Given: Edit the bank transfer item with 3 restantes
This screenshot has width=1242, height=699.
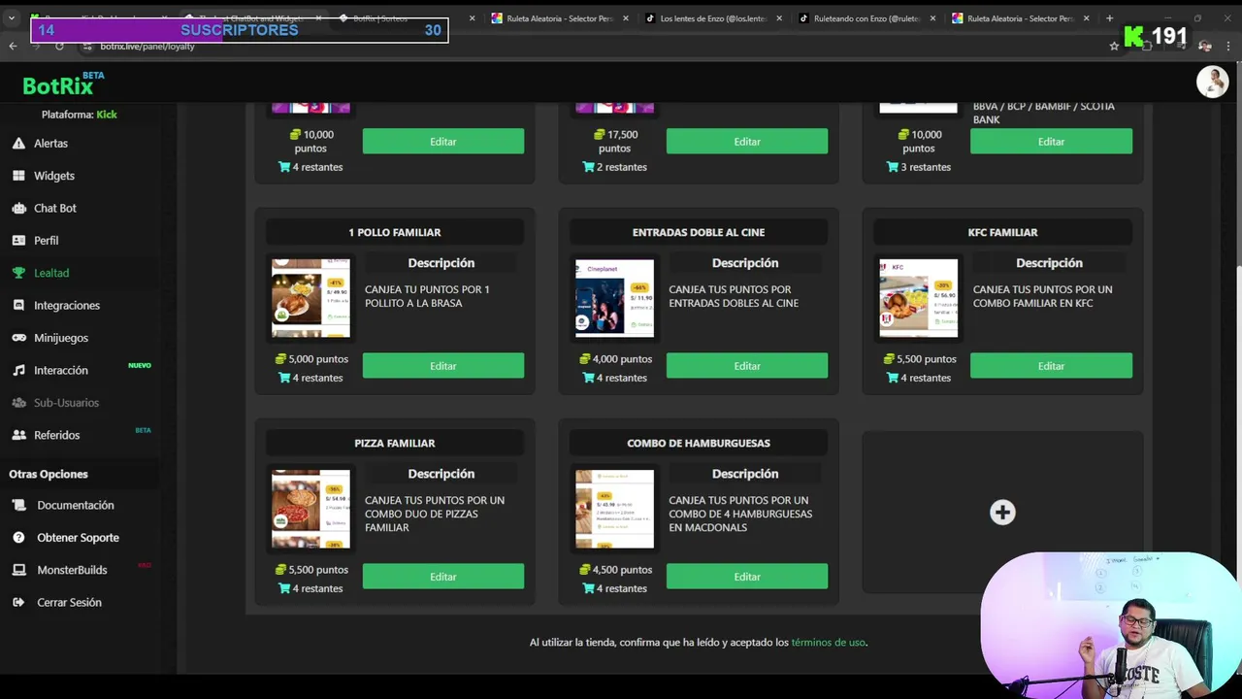Looking at the screenshot, I should (1051, 142).
